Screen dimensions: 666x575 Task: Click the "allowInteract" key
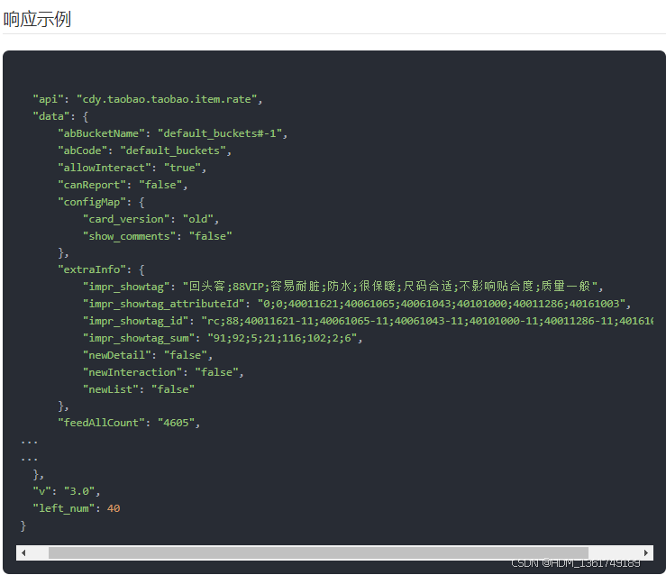104,168
